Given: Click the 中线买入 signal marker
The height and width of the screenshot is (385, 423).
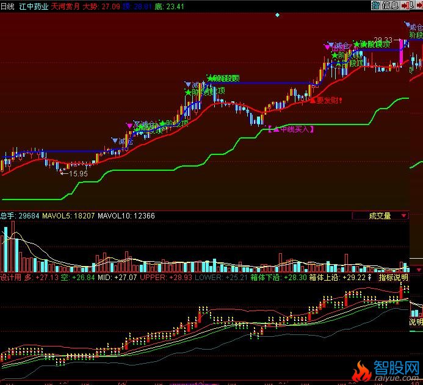Looking at the screenshot, I should (291, 129).
